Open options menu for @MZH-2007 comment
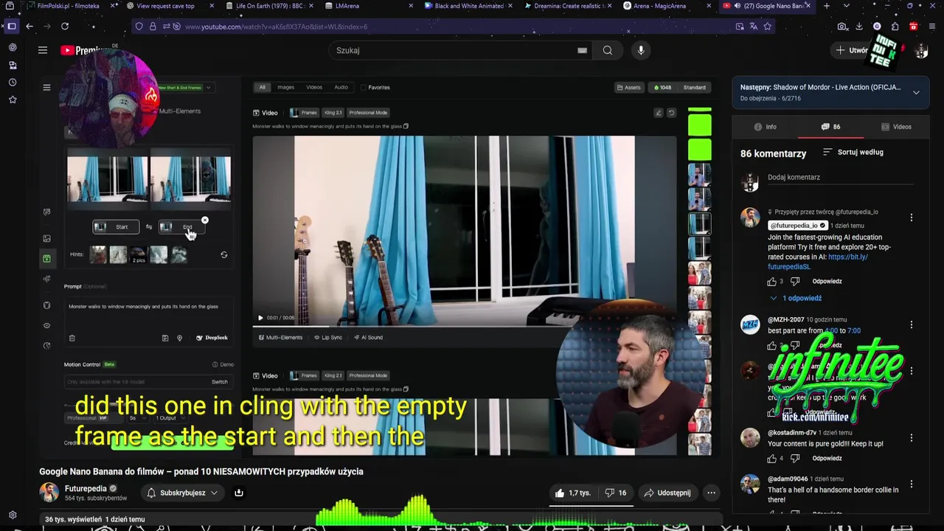This screenshot has width=944, height=531. [x=912, y=325]
